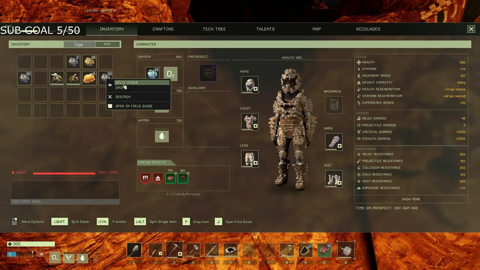This screenshot has width=480, height=270.
Task: Click the Cold Resistance stat row
Action: (x=411, y=174)
